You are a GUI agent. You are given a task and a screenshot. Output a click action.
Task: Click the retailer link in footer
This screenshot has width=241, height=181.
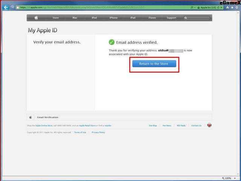108,126
